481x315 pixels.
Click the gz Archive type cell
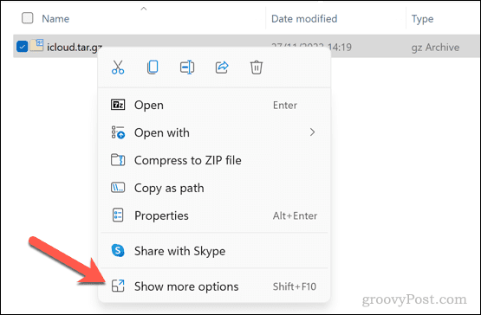tap(435, 48)
